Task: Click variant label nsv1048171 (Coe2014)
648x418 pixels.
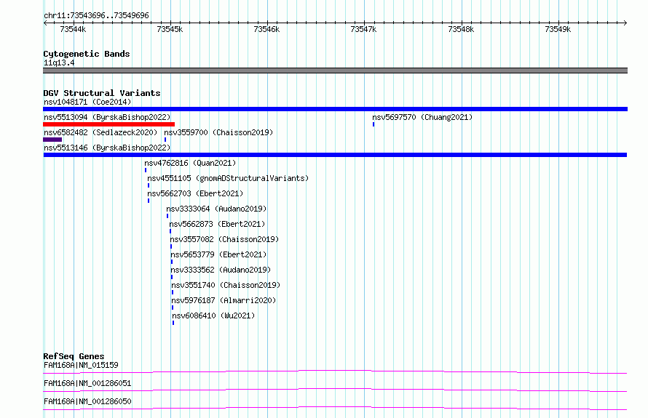Action: [87, 102]
